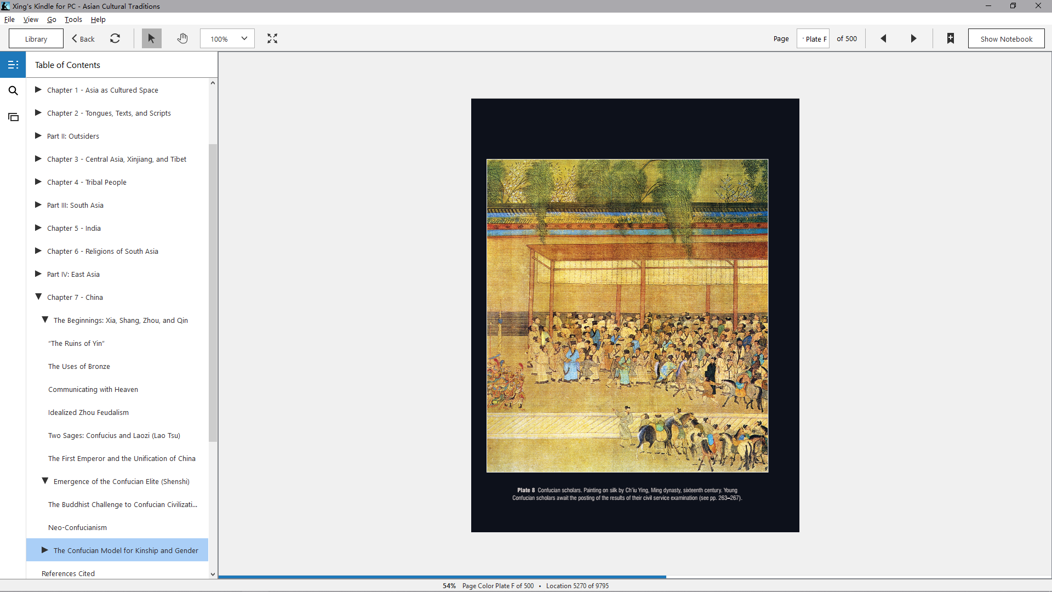The image size is (1052, 592).
Task: Expand Chapter 3 - Central Asia, Xinjiang, and Tibet
Action: [x=38, y=159]
